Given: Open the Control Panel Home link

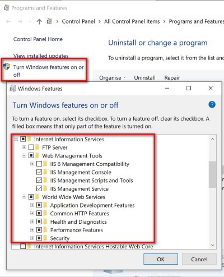Looking at the screenshot, I should (x=38, y=39).
